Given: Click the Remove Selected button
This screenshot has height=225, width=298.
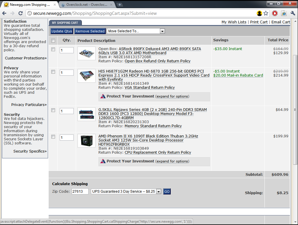Looking at the screenshot, I should click(x=90, y=31).
